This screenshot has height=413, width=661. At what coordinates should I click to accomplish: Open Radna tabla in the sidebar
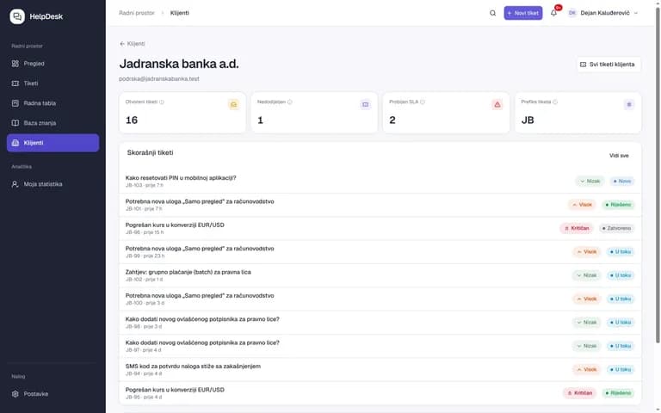click(x=53, y=103)
